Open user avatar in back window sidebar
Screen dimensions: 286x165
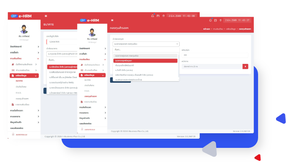24,29
